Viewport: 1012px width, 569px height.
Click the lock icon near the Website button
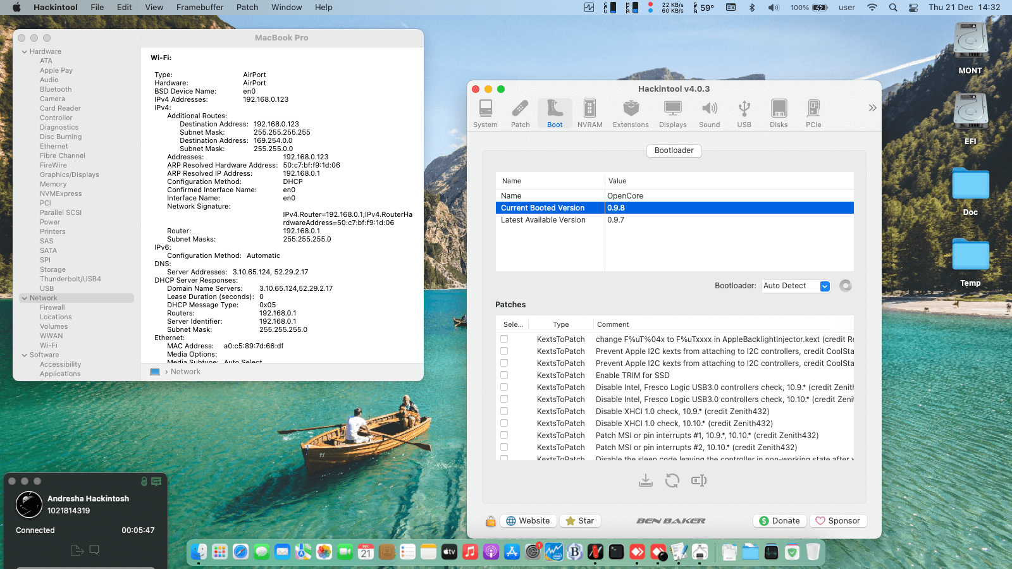pos(490,520)
